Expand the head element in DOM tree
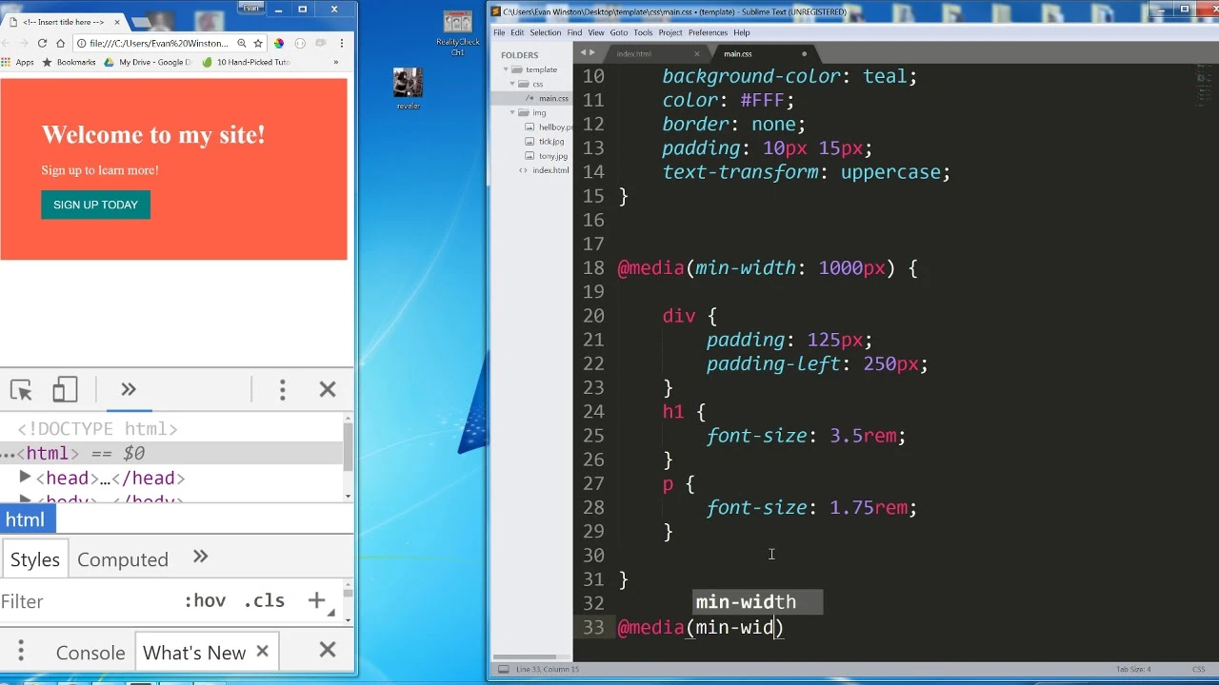The height and width of the screenshot is (685, 1219). [x=25, y=478]
